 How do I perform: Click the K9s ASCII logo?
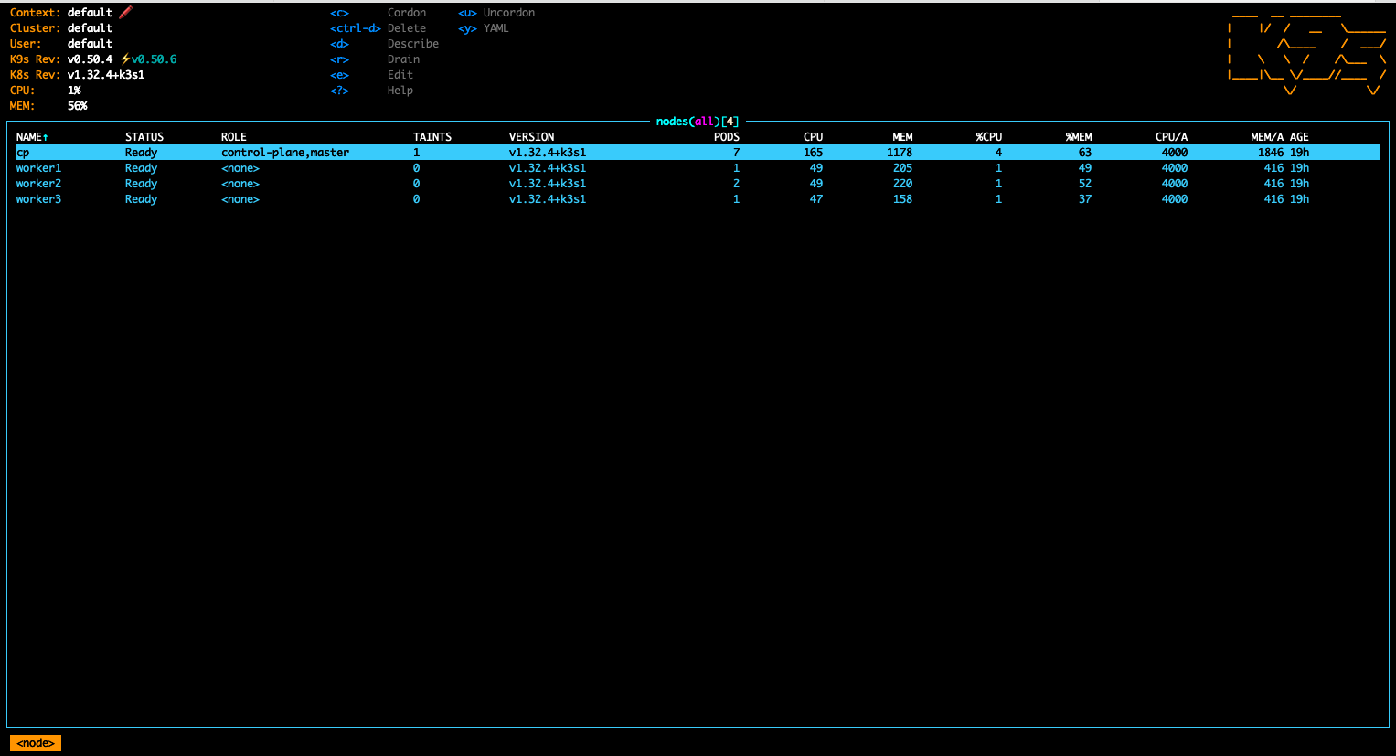click(x=1306, y=54)
